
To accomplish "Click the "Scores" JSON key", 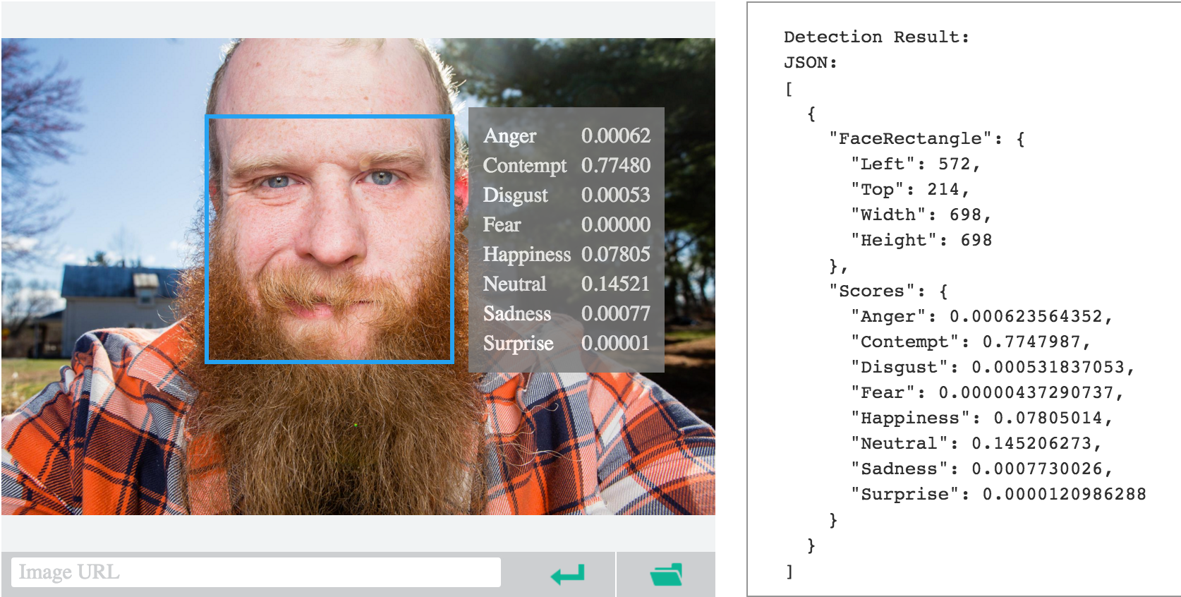I will 877,291.
